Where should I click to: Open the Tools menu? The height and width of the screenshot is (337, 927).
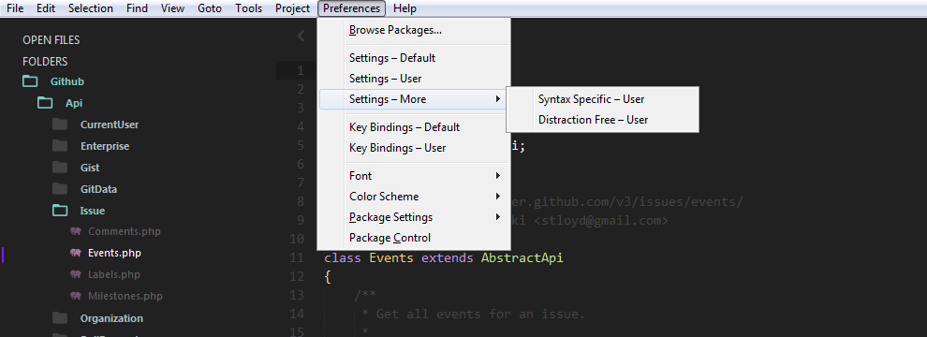pos(249,8)
